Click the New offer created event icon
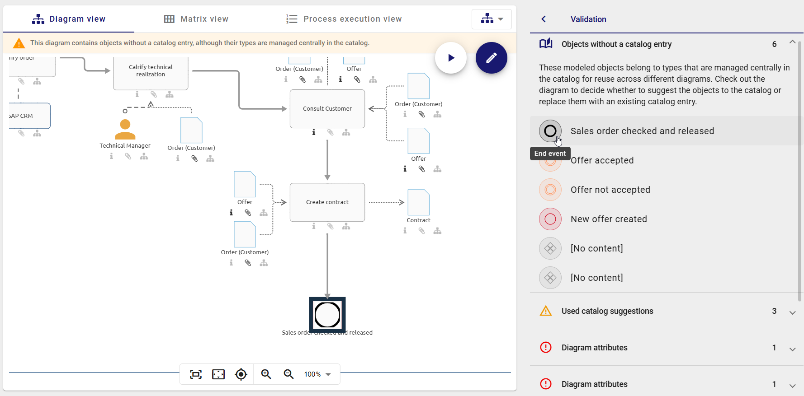 pyautogui.click(x=550, y=219)
